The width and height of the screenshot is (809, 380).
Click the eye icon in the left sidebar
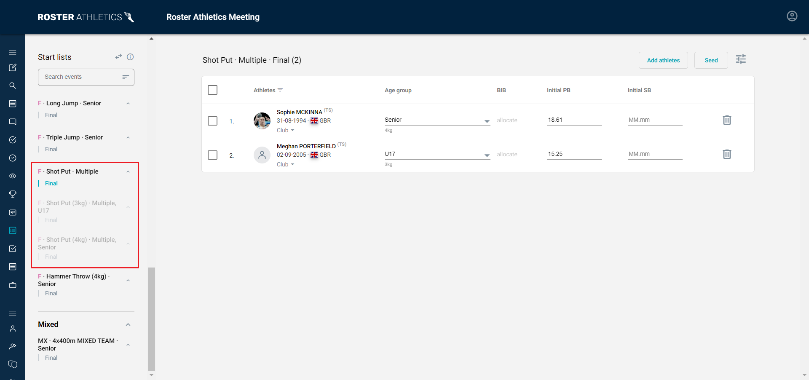(13, 176)
